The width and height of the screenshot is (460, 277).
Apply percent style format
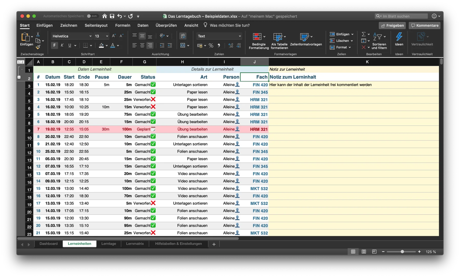211,45
